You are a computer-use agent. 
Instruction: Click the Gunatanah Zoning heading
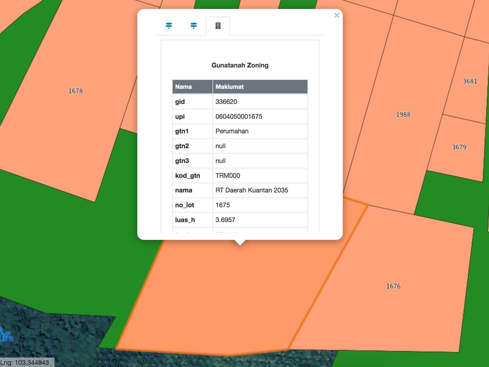click(240, 65)
